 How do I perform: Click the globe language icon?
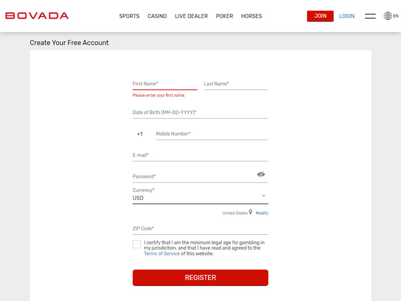click(x=387, y=16)
